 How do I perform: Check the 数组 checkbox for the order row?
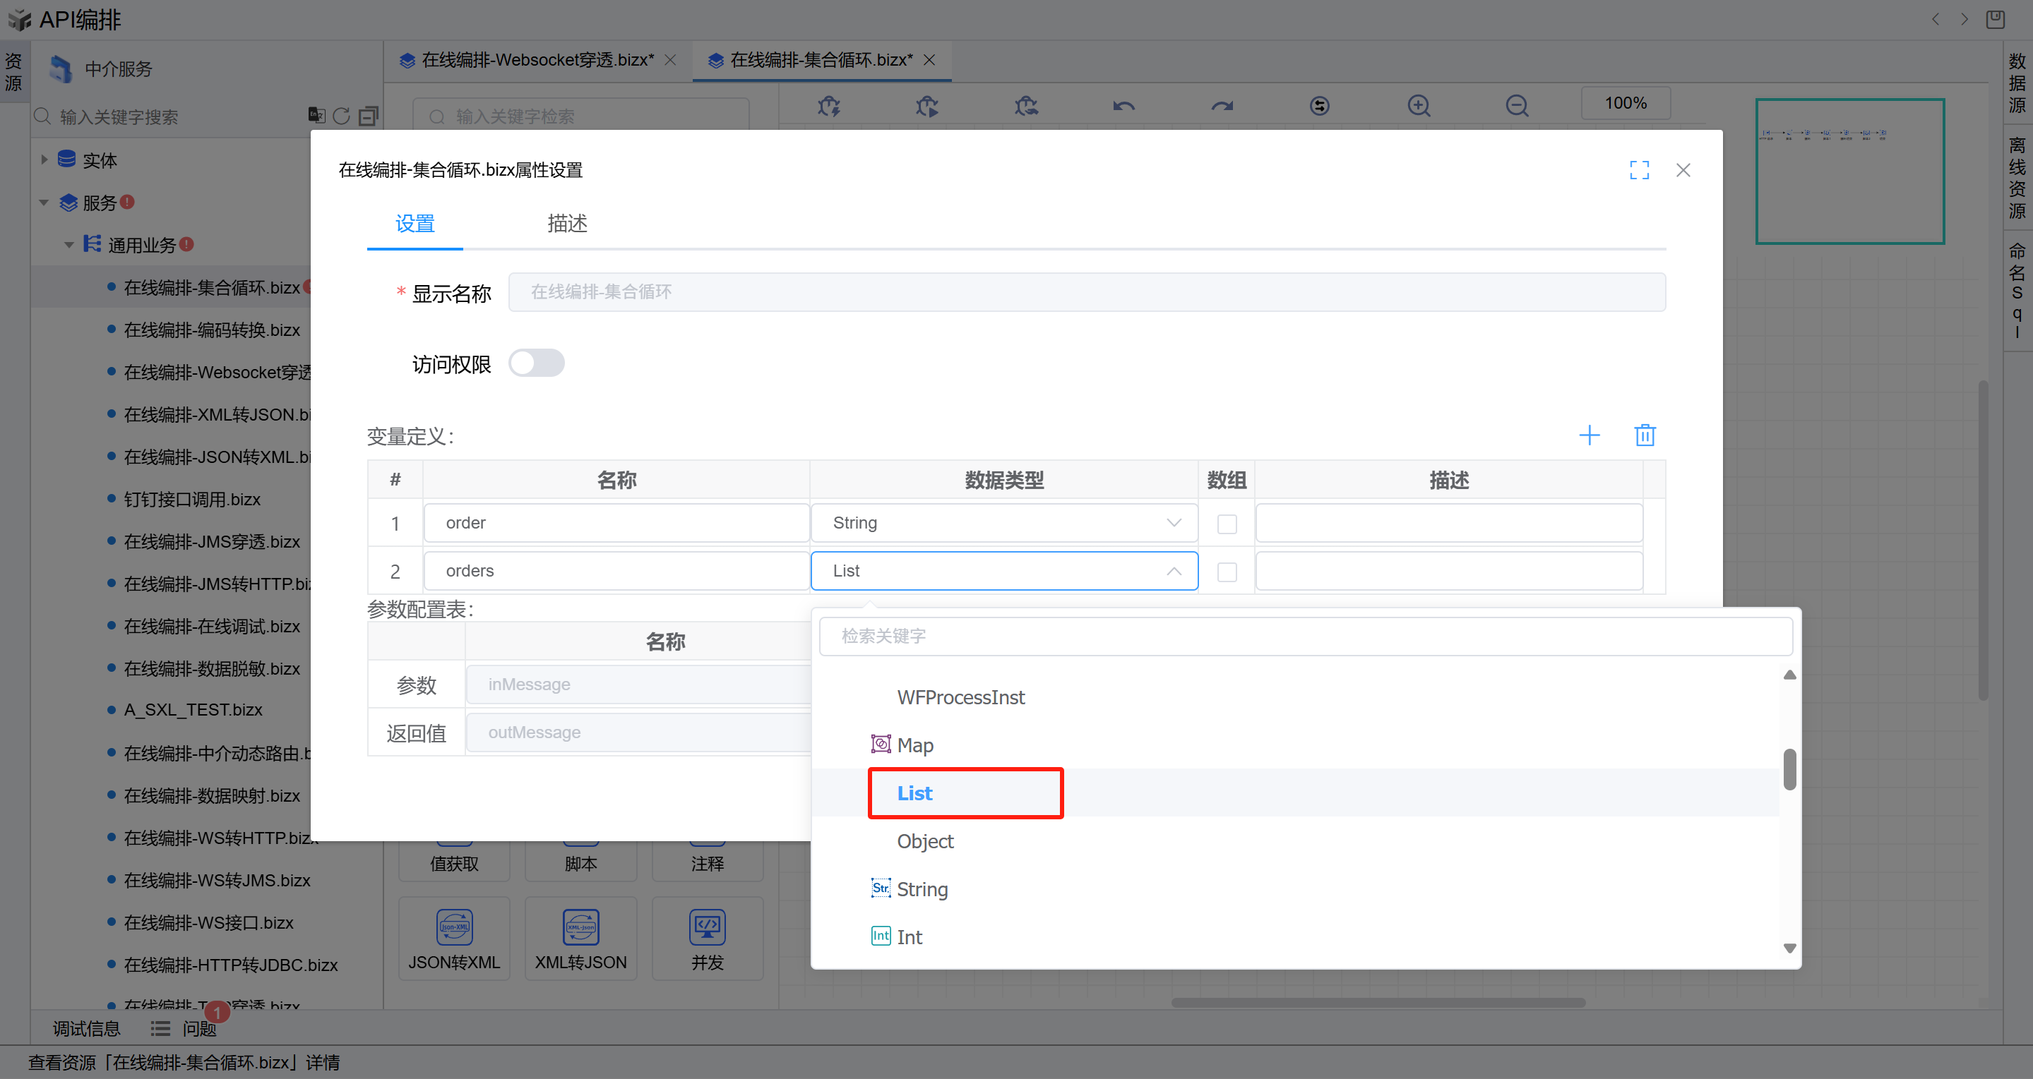point(1227,524)
